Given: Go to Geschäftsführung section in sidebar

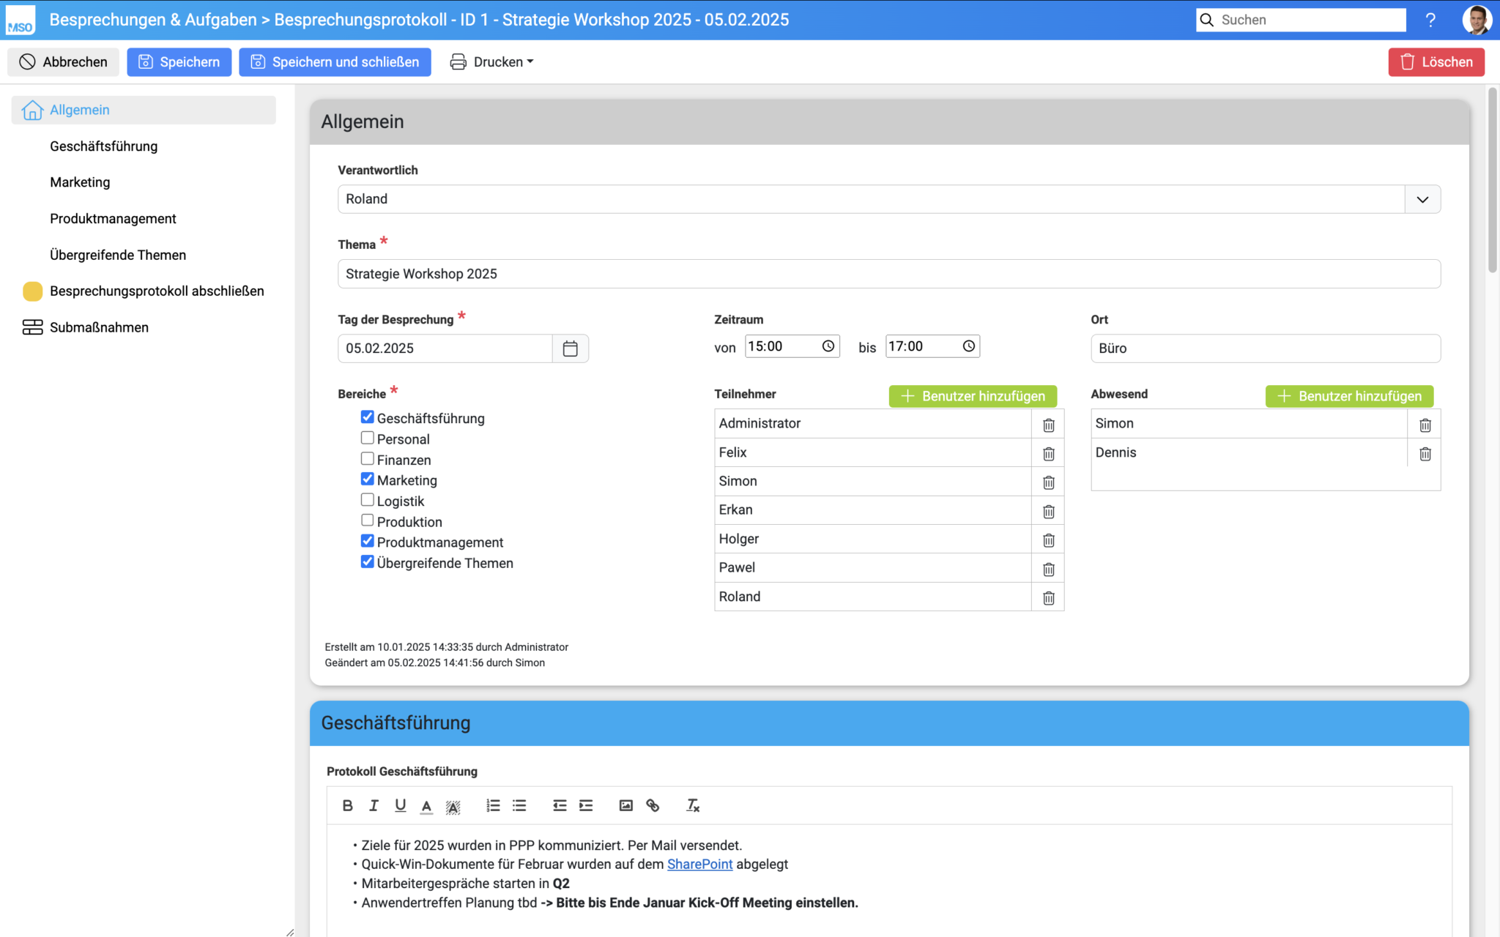Looking at the screenshot, I should (x=103, y=146).
